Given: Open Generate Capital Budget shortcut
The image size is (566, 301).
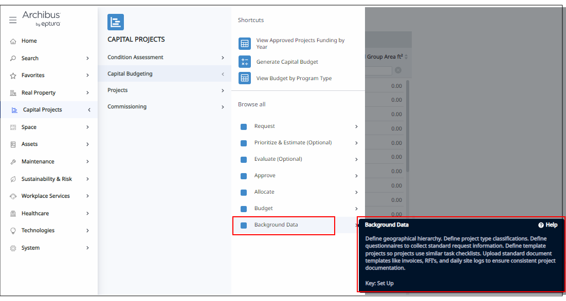Looking at the screenshot, I should point(287,62).
